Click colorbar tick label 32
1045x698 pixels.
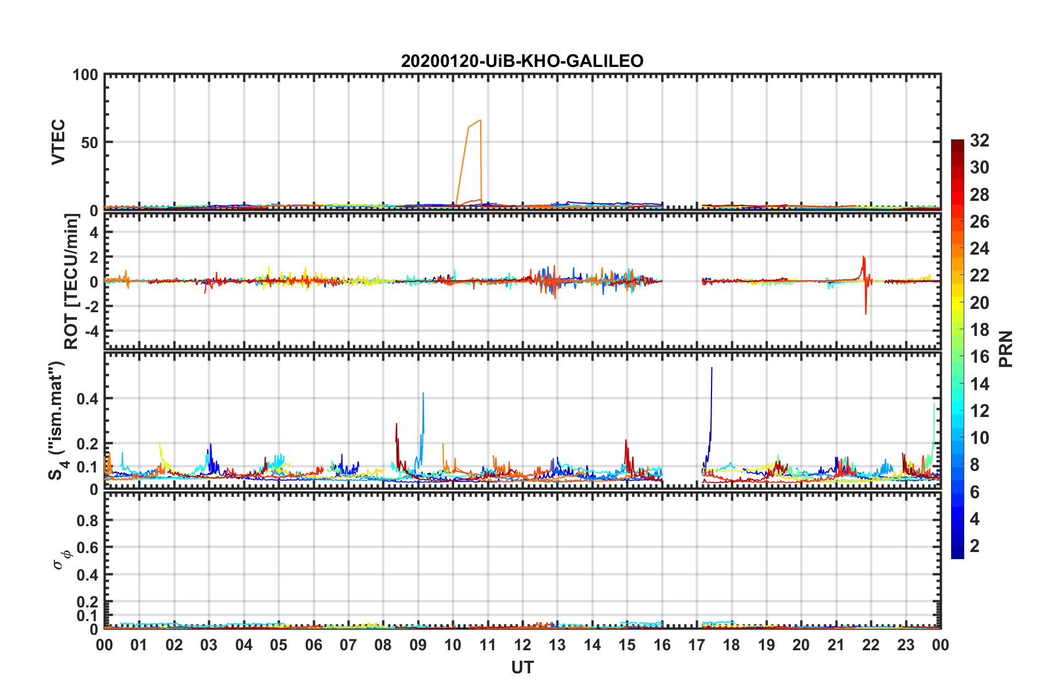[979, 140]
